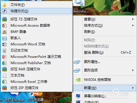Screen dimensions: 137x103
Task: Click the detoshu... desktop icon label
Action: click(81, 11)
